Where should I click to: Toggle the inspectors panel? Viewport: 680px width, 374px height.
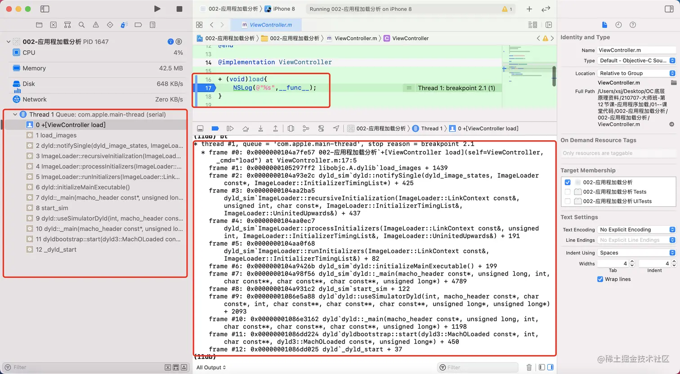[669, 9]
